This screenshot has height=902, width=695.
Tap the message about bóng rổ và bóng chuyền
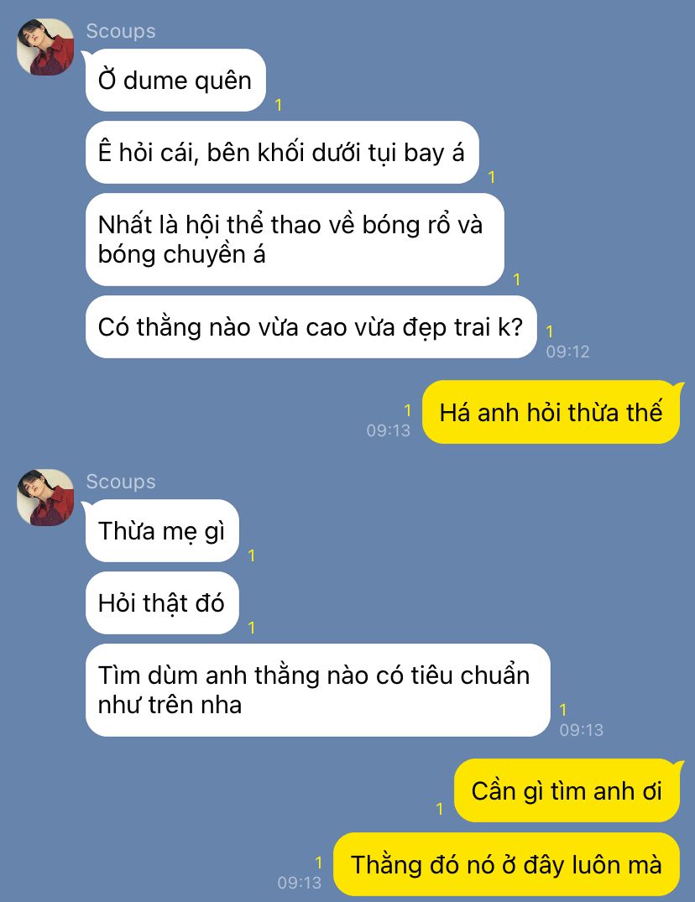click(x=295, y=240)
